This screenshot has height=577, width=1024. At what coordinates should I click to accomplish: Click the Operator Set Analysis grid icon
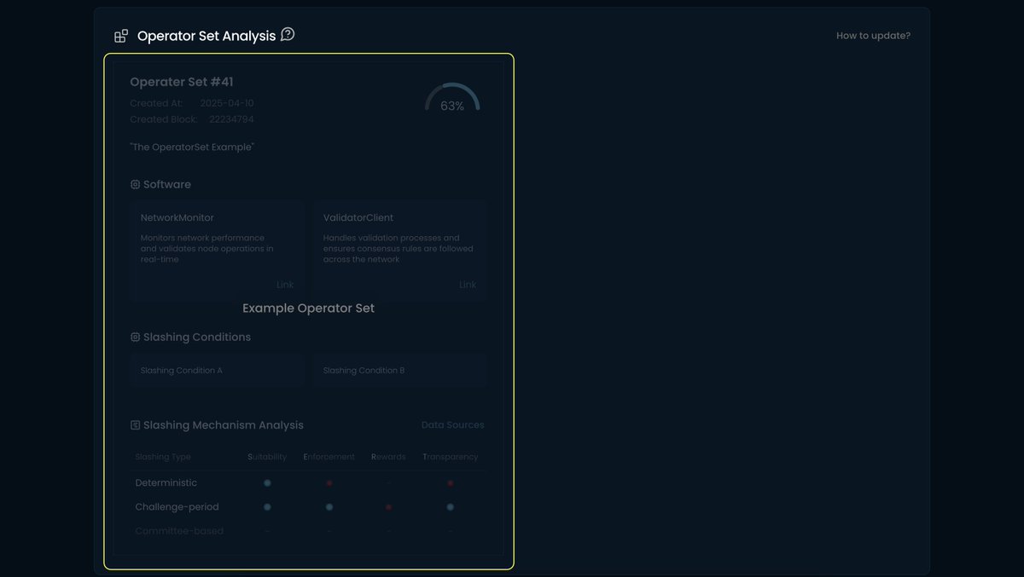121,36
